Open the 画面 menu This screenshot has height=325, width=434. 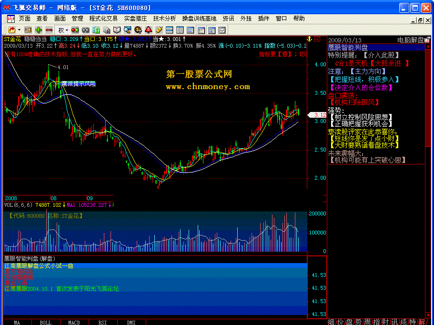point(60,19)
